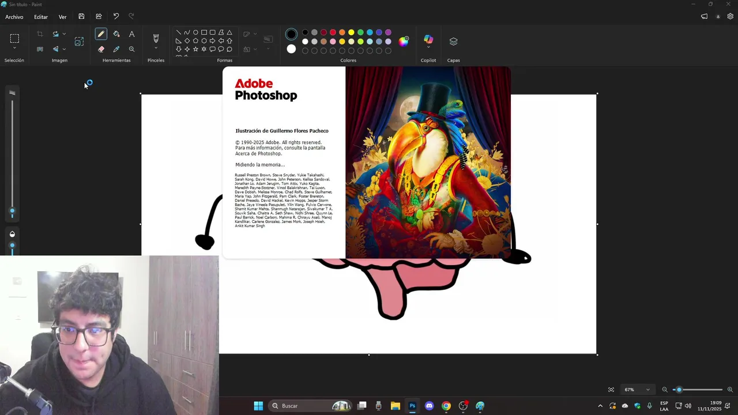Expand the Selection options arrow
The image size is (738, 415).
[x=14, y=48]
